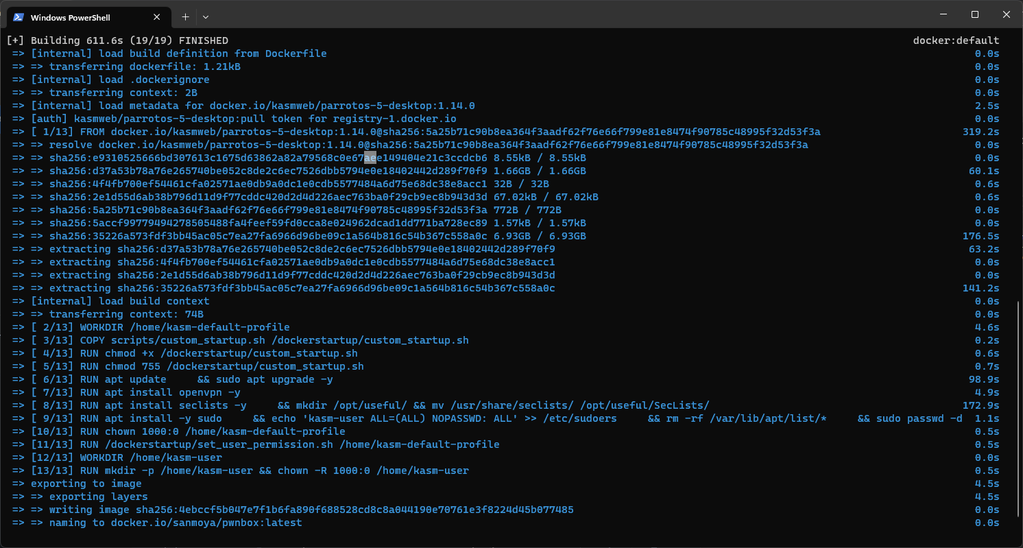The image size is (1023, 548).
Task: Click the 'exporting to image' line
Action: tap(77, 484)
